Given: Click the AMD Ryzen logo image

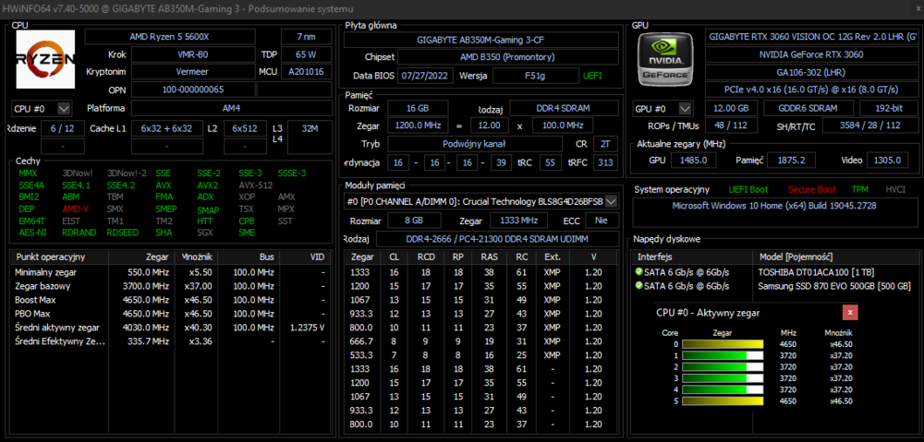Looking at the screenshot, I should [45, 59].
